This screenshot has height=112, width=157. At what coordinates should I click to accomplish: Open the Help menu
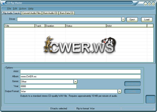[x=31, y=9]
